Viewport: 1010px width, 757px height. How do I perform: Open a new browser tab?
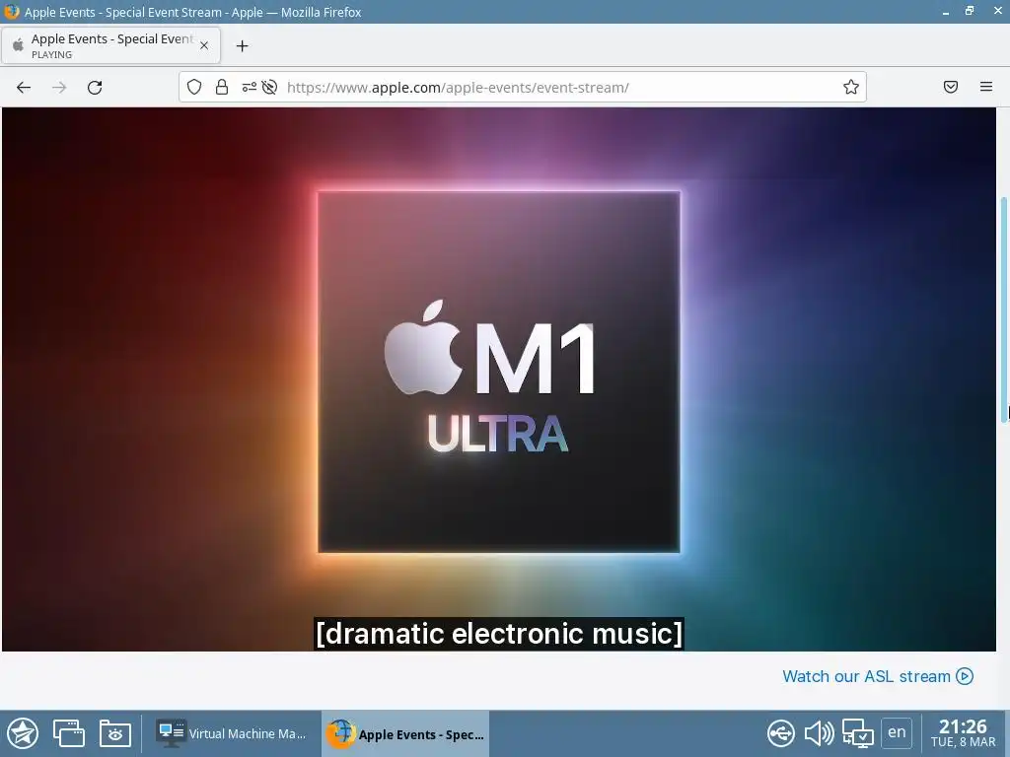[243, 45]
